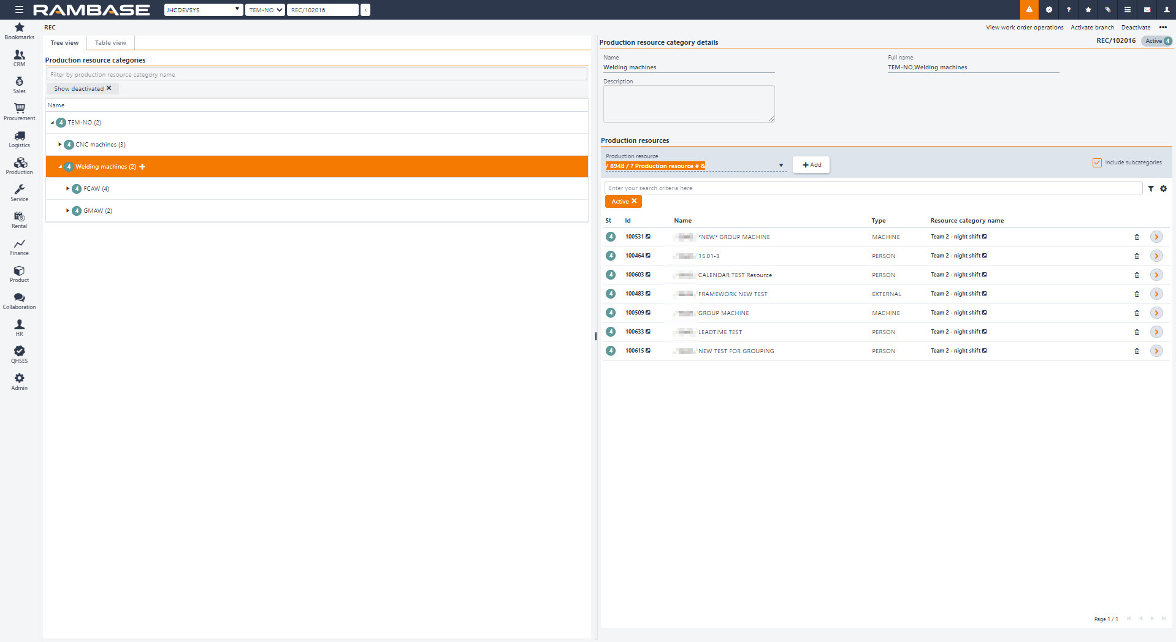Screen dimensions: 1176x642
Task: Remove the Active filter chip
Action: [634, 201]
